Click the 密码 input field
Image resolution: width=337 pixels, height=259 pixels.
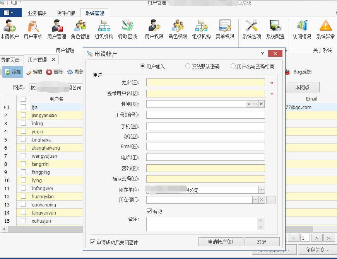pos(205,168)
